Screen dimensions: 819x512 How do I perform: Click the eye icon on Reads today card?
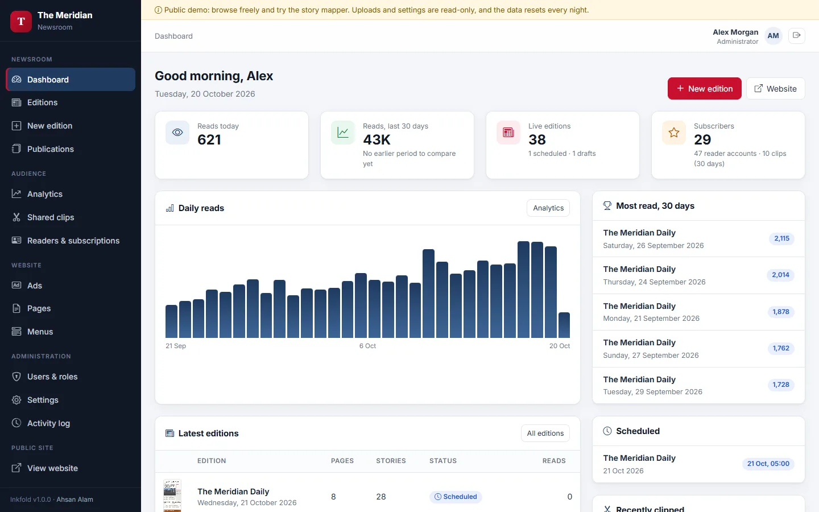point(177,133)
